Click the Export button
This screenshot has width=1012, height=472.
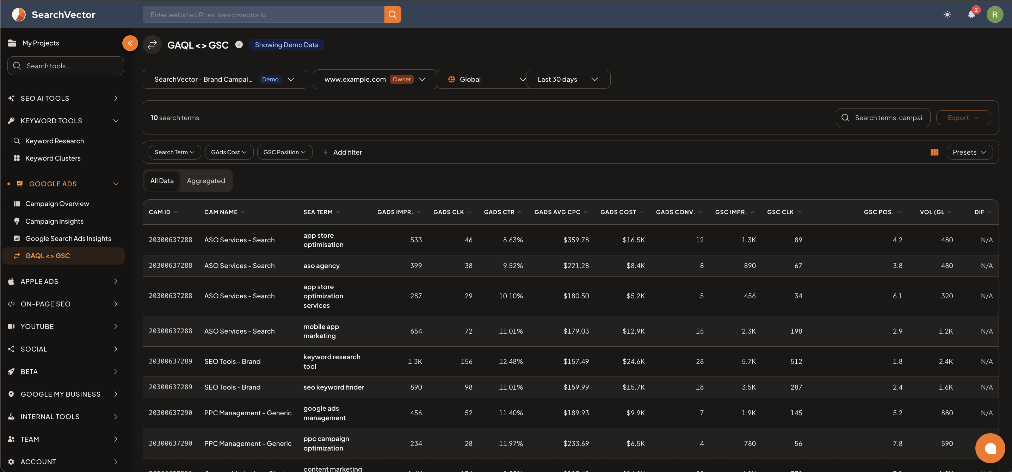[963, 118]
